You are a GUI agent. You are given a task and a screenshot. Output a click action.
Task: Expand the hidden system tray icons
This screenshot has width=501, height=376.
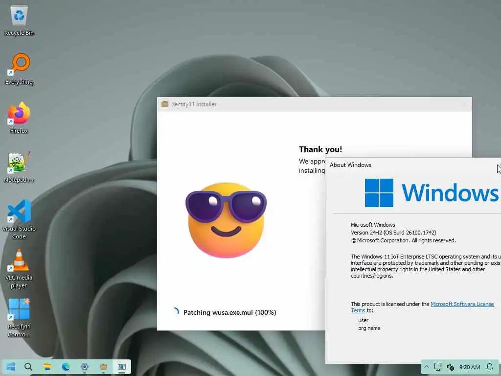pyautogui.click(x=427, y=367)
